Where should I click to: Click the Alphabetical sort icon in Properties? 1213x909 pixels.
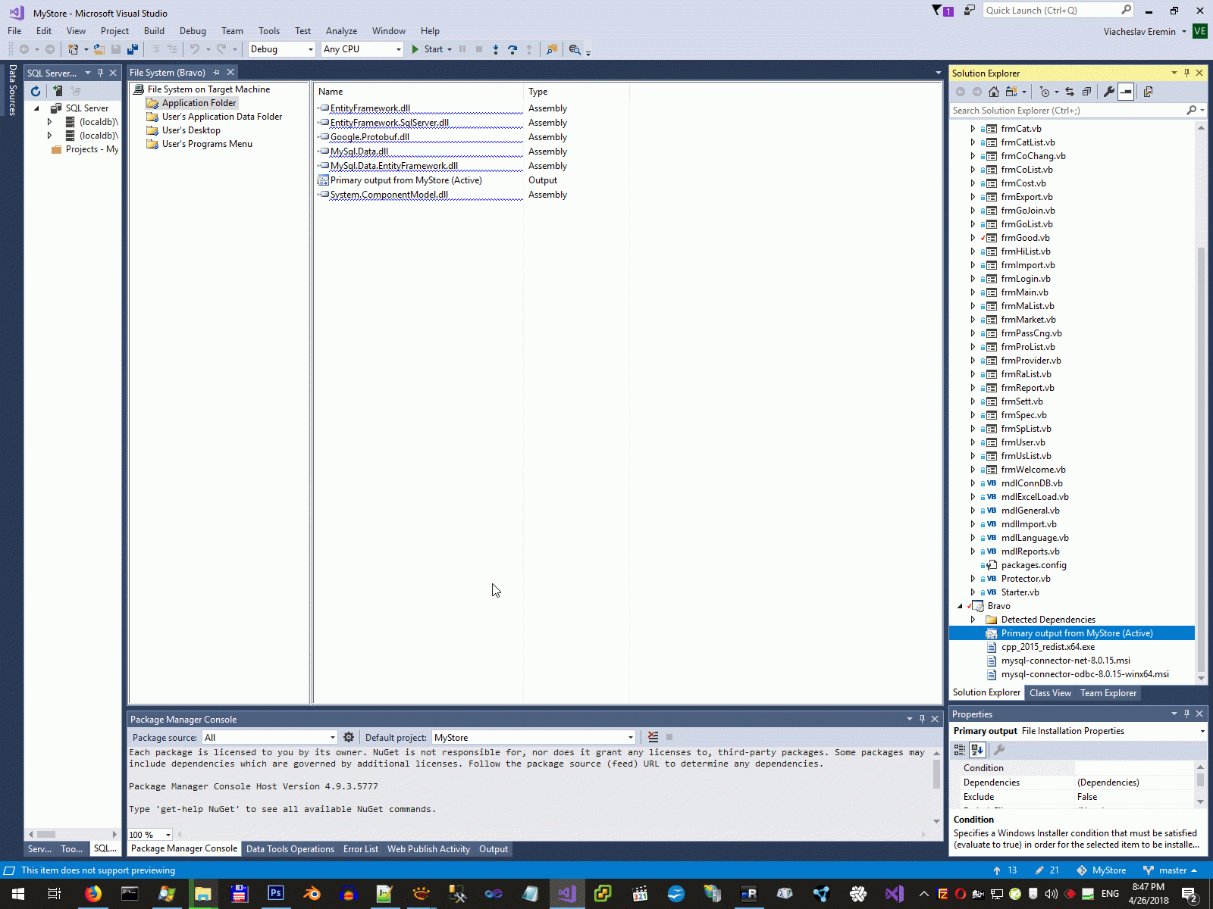pyautogui.click(x=977, y=750)
